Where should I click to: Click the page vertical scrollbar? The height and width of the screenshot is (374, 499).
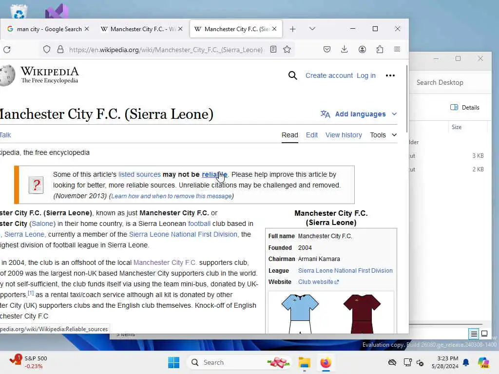click(407, 99)
